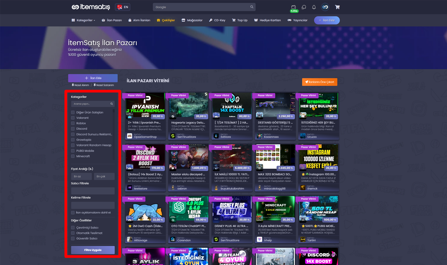Open the profile avatar menu
The height and width of the screenshot is (265, 447).
tap(325, 7)
